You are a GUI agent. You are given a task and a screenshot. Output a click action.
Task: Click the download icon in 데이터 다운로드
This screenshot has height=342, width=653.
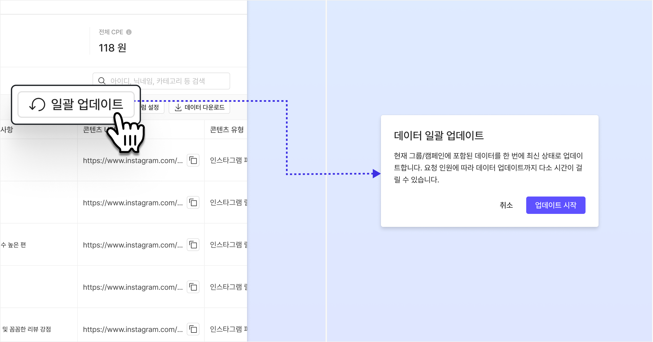tap(178, 107)
